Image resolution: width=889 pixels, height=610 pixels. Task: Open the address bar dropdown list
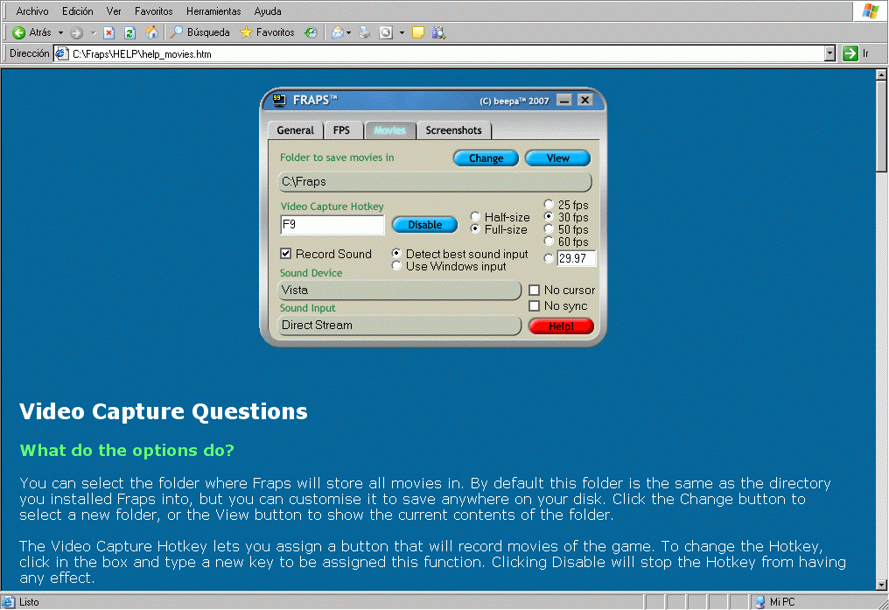829,53
